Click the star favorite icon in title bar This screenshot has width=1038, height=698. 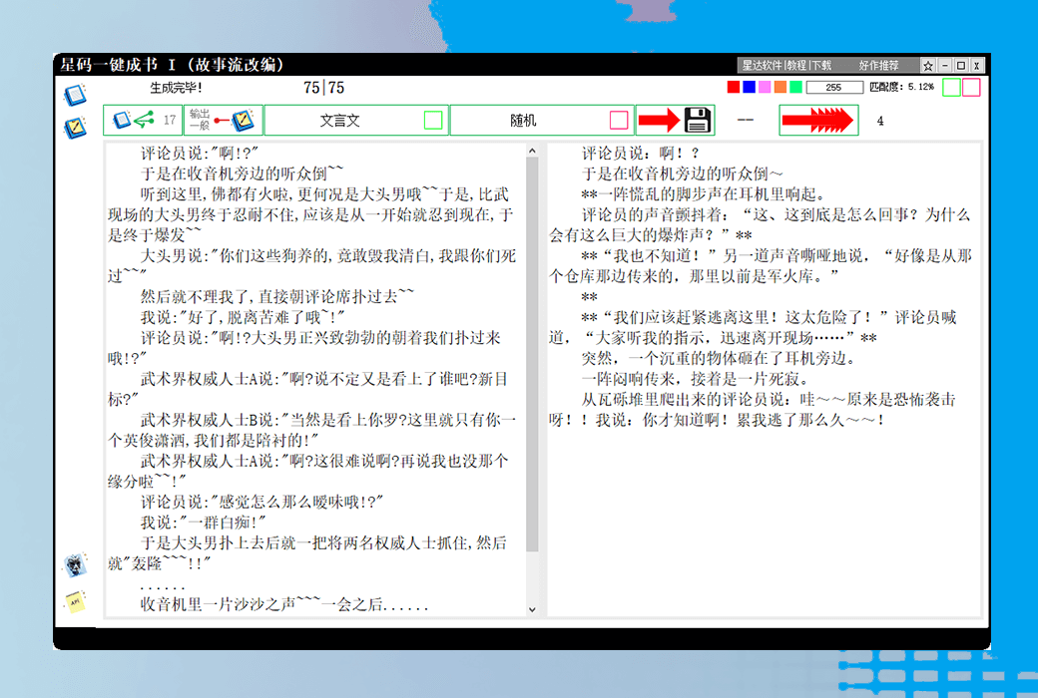(928, 66)
